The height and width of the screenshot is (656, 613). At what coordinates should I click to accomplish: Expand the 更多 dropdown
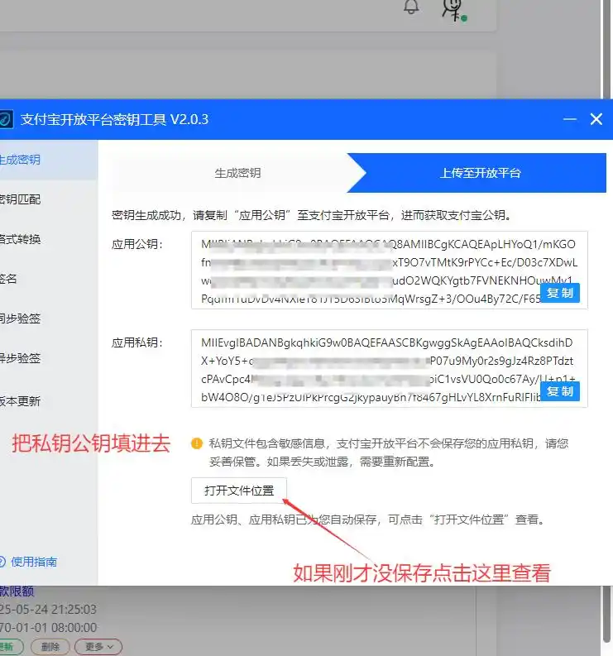coord(98,646)
